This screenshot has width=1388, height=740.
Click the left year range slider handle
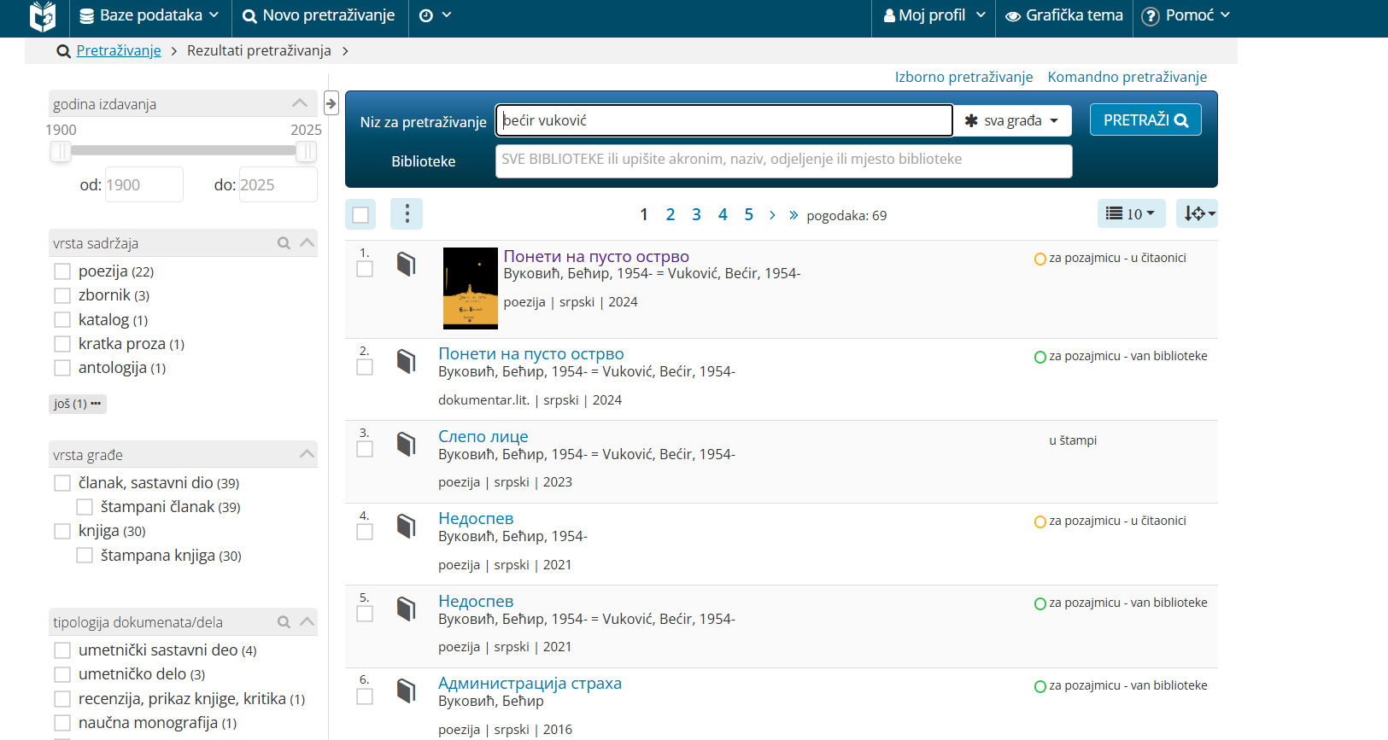[x=60, y=151]
